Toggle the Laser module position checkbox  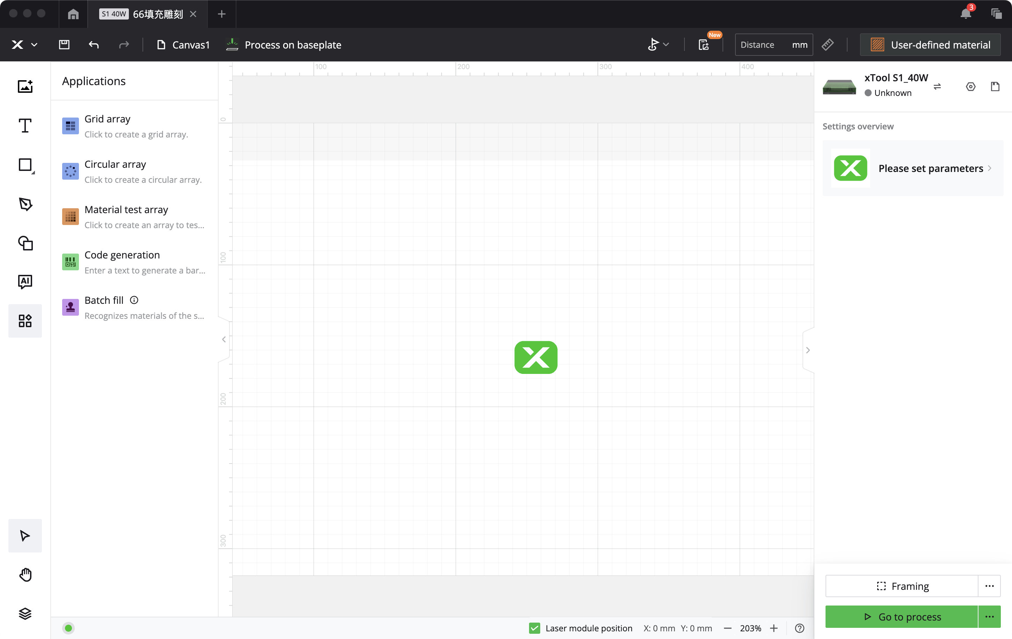click(x=534, y=628)
